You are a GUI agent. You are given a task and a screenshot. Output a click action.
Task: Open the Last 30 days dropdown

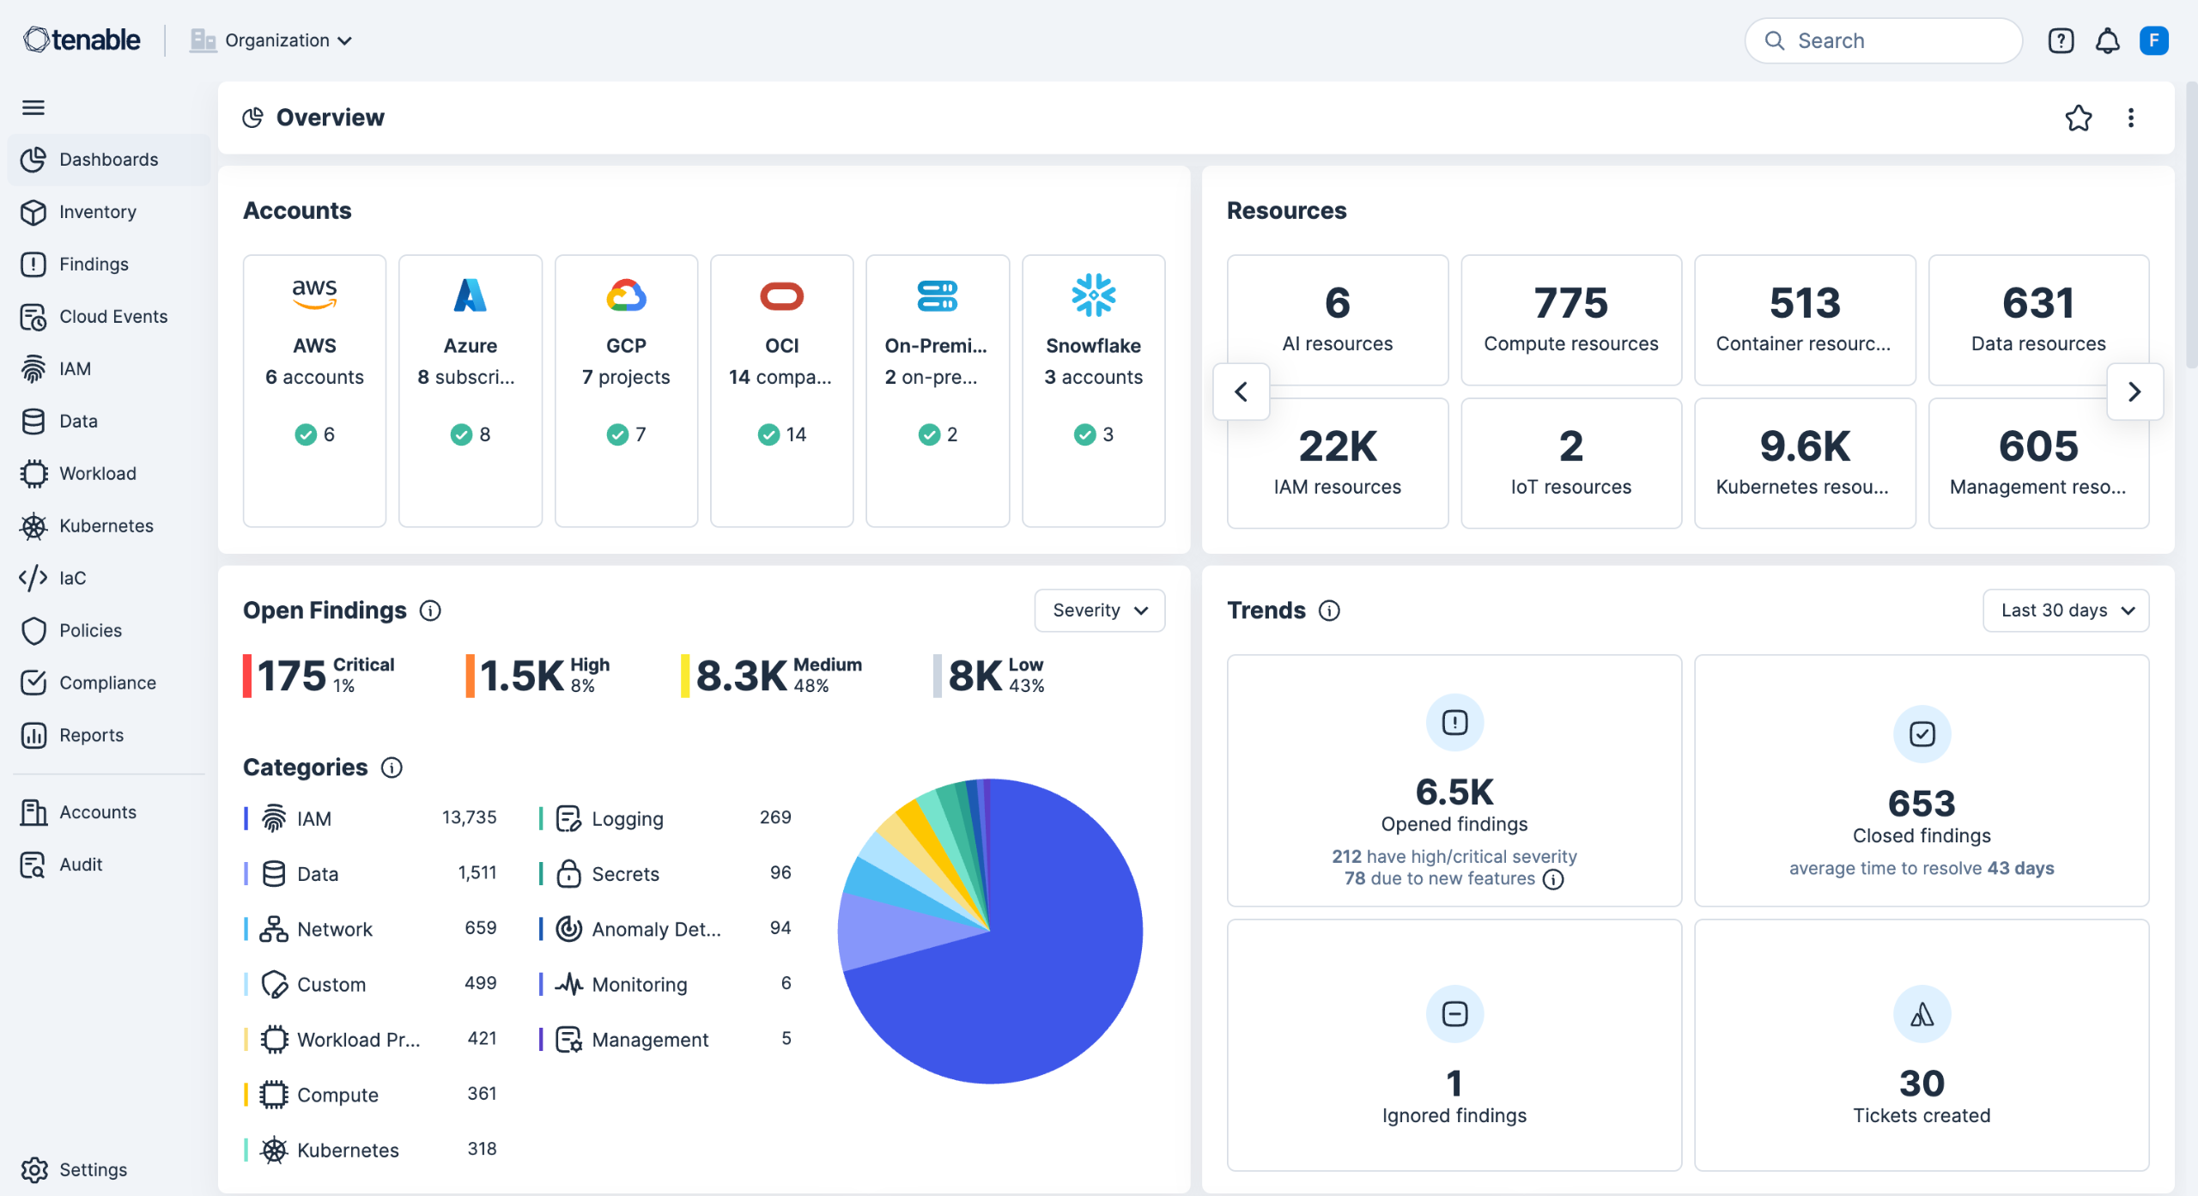pyautogui.click(x=2065, y=610)
